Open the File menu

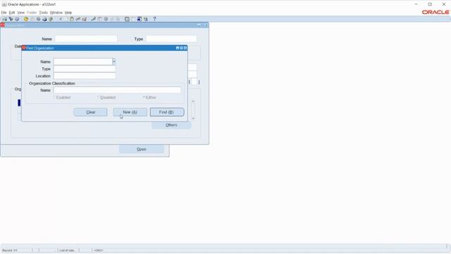4,13
